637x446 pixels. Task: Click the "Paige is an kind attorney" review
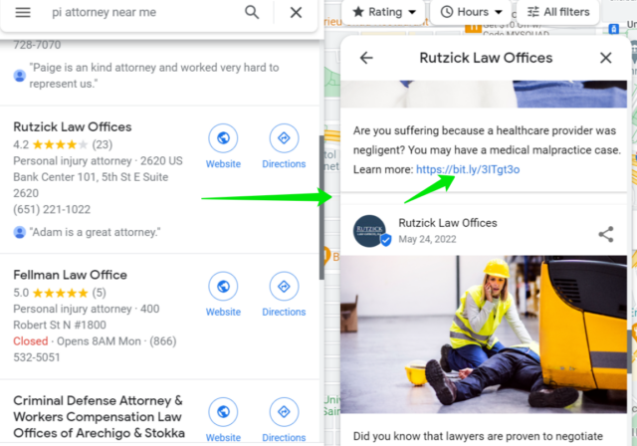pos(154,76)
